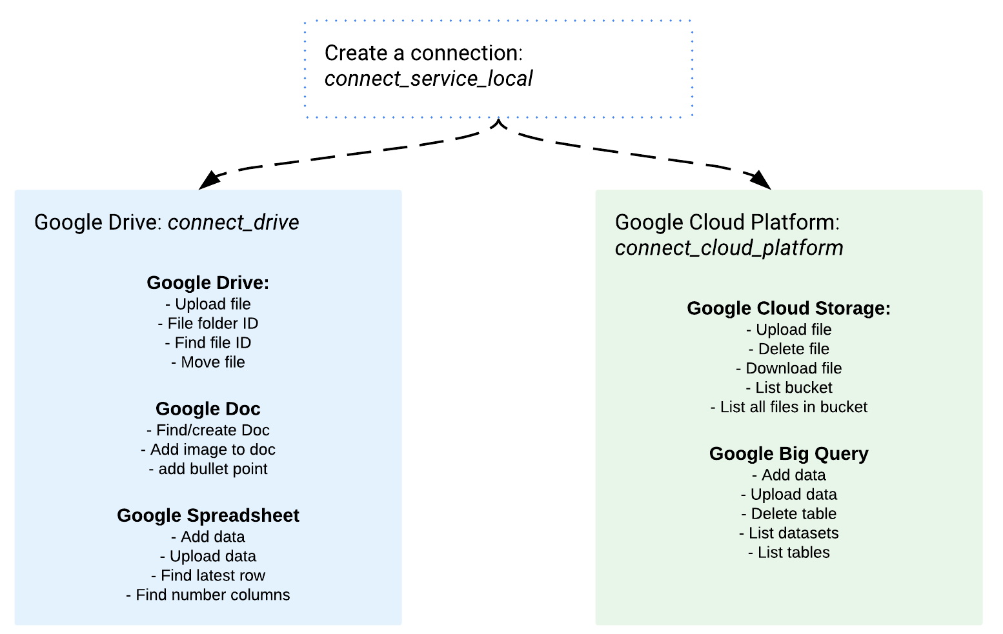This screenshot has height=634, width=1003.
Task: Click the italic 'connect_drive' label
Action: tap(234, 223)
